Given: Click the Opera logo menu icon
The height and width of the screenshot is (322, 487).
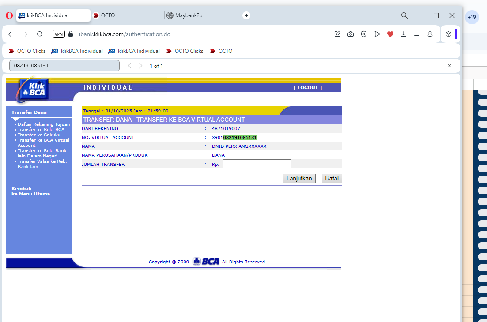Looking at the screenshot, I should coord(9,15).
